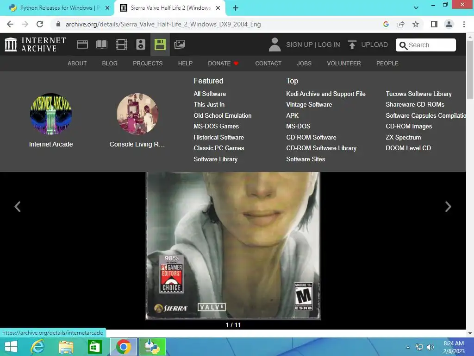Click the volume icon in system tray
This screenshot has height=356, width=474.
click(430, 347)
